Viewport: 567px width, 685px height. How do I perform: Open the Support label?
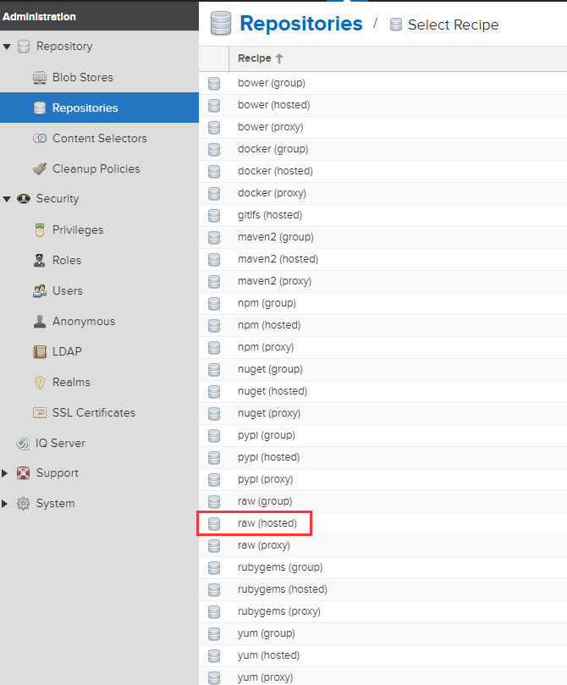tap(58, 473)
